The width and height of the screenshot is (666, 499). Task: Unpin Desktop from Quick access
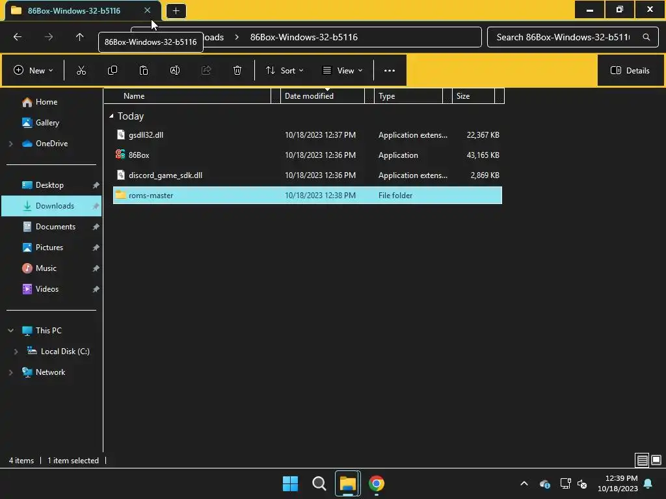click(x=96, y=185)
